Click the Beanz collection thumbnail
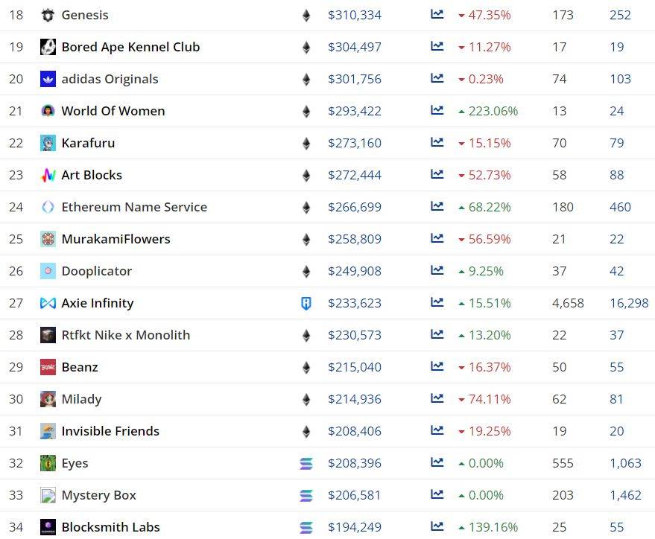 click(x=48, y=367)
